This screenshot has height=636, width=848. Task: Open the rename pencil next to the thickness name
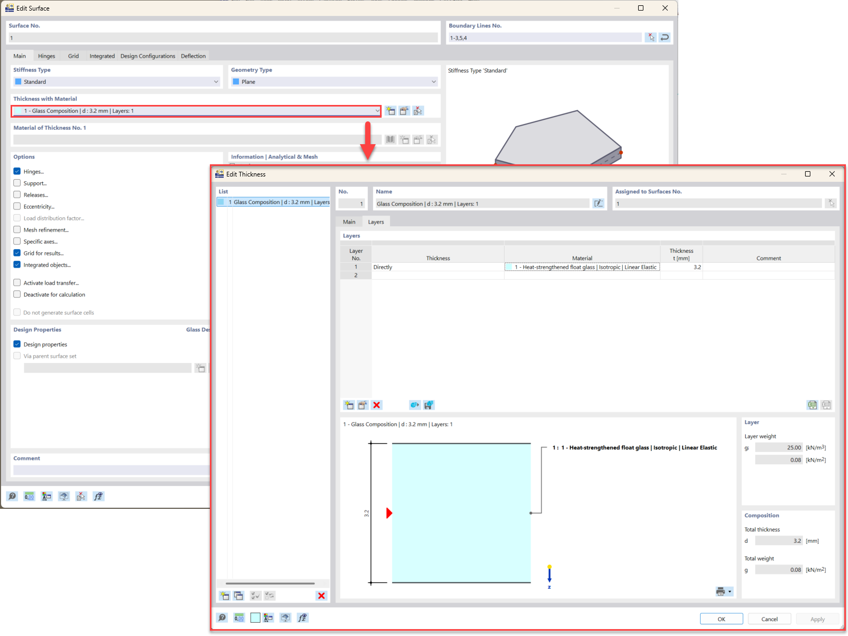click(x=598, y=203)
